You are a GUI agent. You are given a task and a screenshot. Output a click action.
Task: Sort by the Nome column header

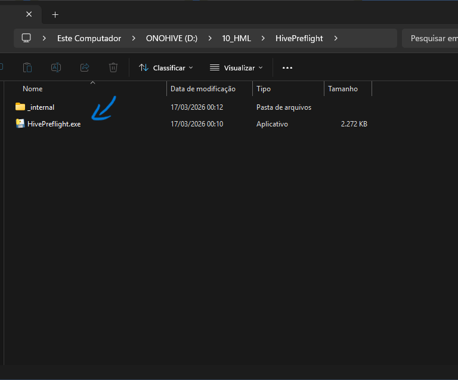[x=33, y=89]
